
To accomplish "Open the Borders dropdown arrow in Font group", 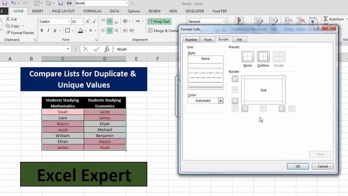I will [72, 30].
